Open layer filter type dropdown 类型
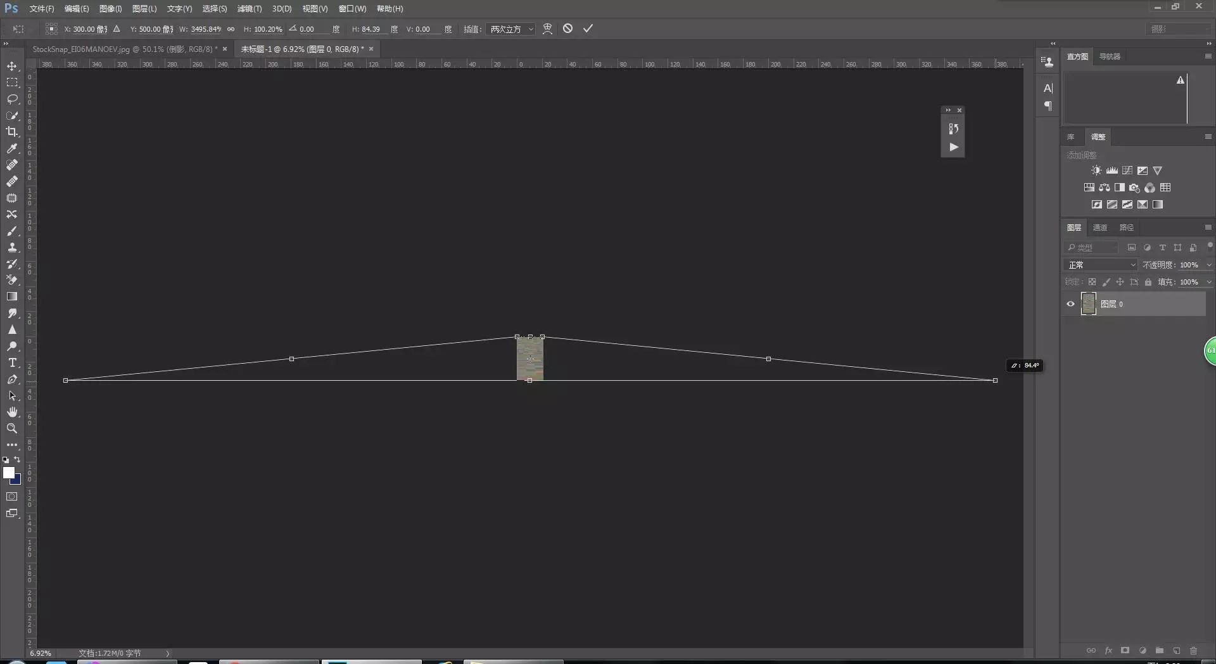1216x664 pixels. click(1091, 248)
